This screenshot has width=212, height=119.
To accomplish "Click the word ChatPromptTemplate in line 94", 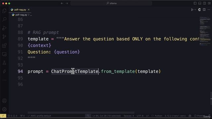I will (75, 71).
